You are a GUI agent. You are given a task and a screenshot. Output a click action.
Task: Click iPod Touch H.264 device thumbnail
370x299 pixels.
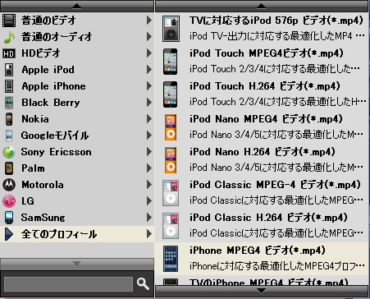point(170,94)
